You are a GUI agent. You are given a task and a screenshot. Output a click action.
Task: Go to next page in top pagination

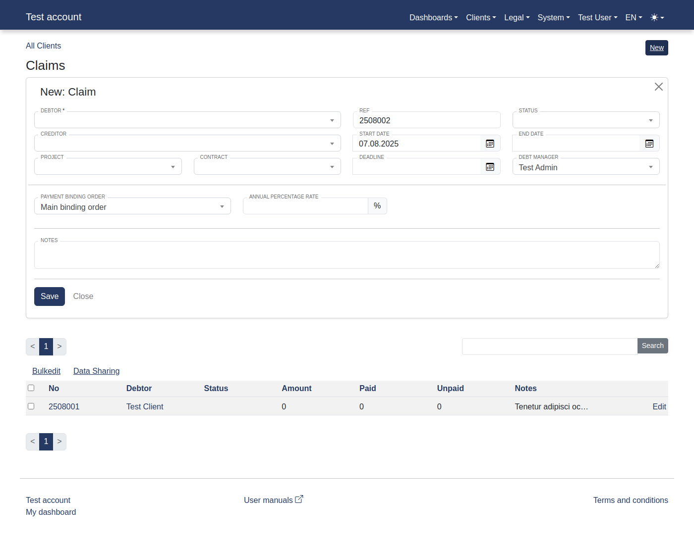[59, 347]
